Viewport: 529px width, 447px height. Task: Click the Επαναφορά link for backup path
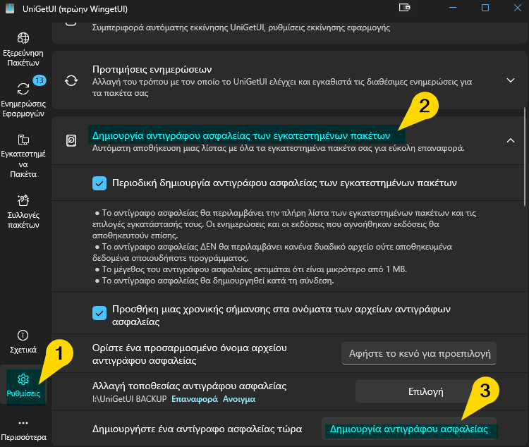(195, 399)
